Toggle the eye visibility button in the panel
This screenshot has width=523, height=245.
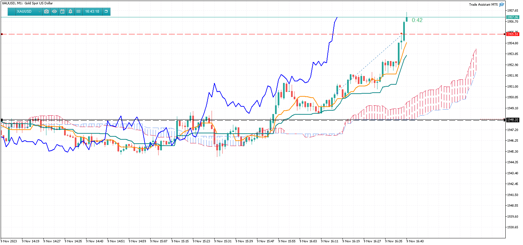54,11
